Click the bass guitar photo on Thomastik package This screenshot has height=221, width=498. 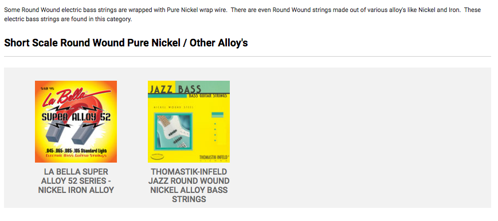point(172,132)
